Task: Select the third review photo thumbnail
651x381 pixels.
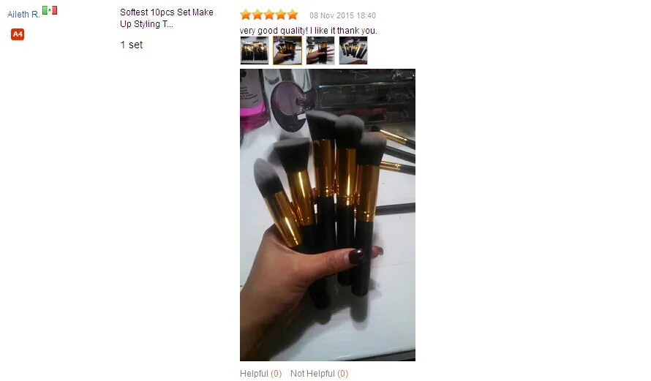Action: coord(320,50)
